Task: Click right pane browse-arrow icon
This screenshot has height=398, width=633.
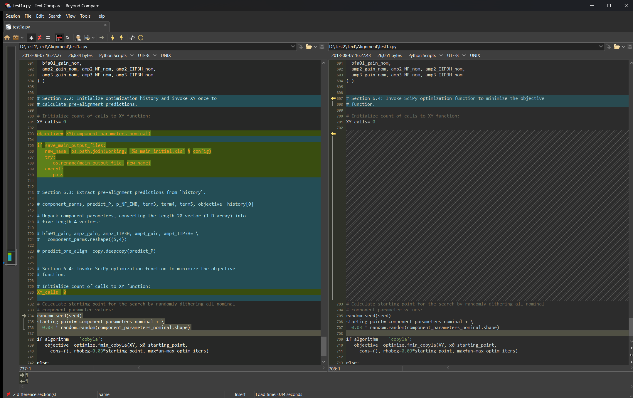Action: click(608, 47)
